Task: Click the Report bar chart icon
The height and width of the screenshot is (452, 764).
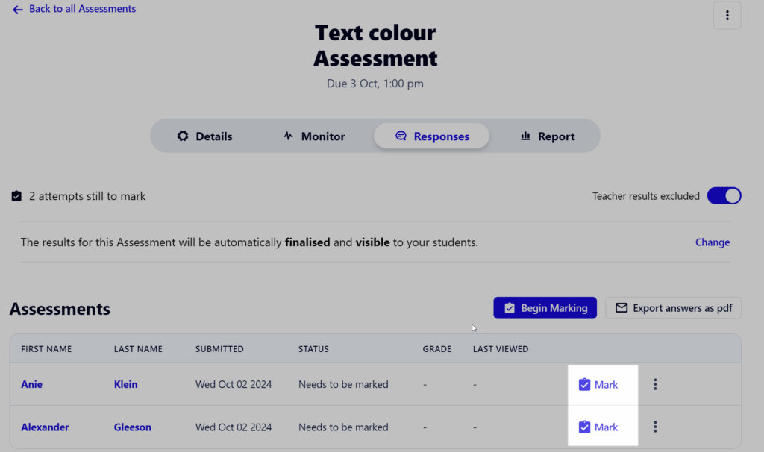Action: click(525, 136)
